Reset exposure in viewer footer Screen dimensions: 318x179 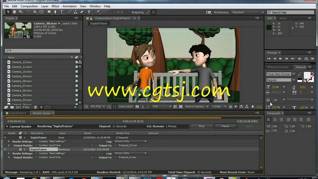pos(252,107)
